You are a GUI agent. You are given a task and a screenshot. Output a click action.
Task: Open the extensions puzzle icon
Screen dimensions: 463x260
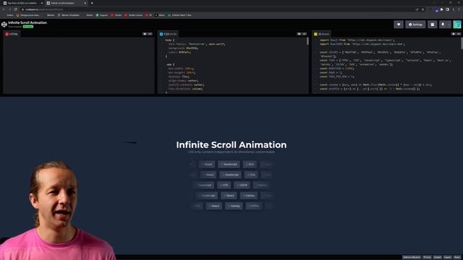click(442, 9)
